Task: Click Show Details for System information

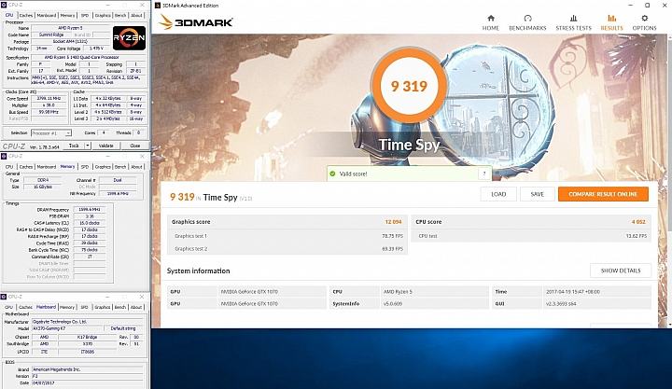Action: coord(621,271)
